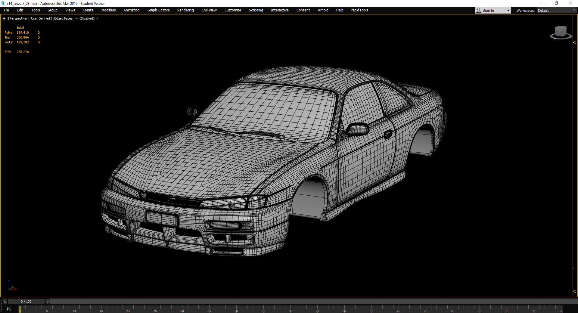Open the Civil View menu

209,10
